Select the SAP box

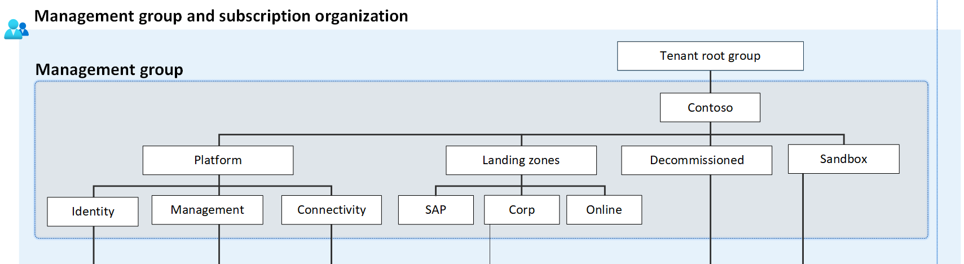point(435,210)
